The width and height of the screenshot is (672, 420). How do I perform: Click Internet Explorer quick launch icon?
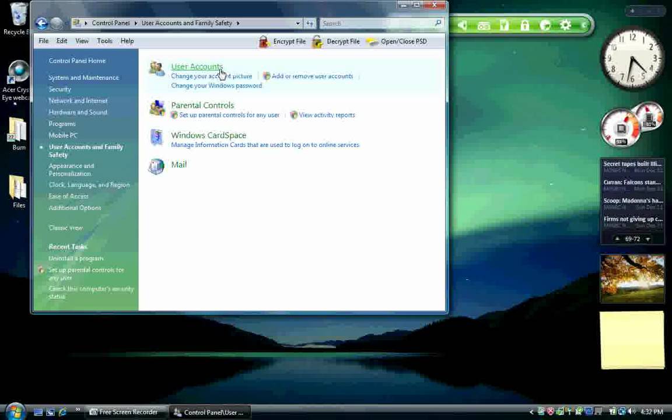63,412
